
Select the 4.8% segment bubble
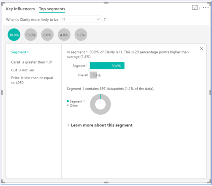click(x=64, y=35)
